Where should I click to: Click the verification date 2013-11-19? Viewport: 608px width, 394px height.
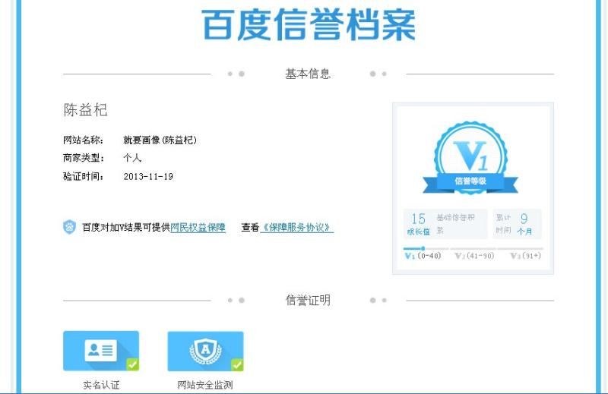148,177
